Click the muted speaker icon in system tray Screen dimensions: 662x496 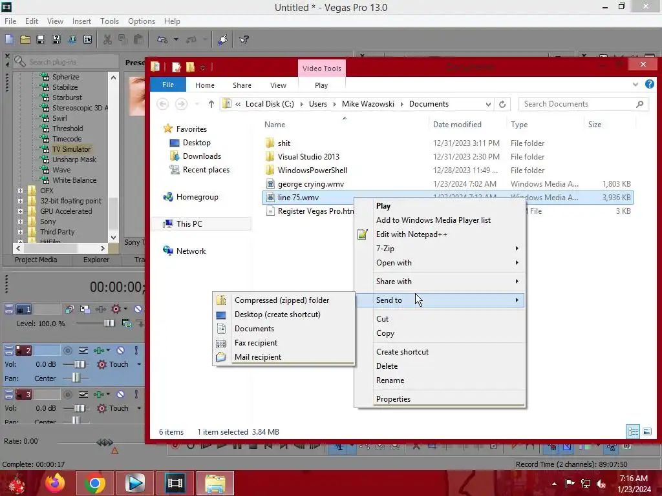tap(601, 484)
